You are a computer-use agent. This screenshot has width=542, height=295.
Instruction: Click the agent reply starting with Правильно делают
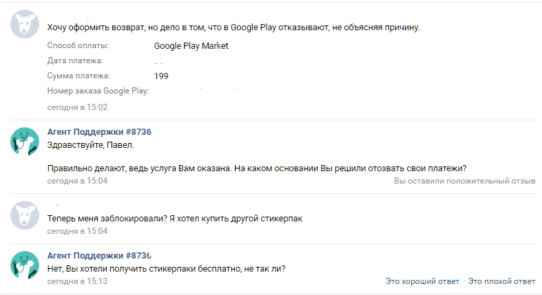click(x=257, y=168)
